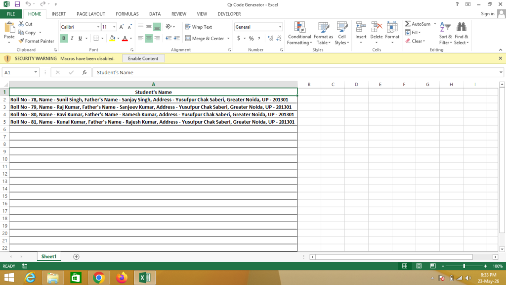Collapse the ribbon with chevron
Image resolution: width=506 pixels, height=285 pixels.
click(x=500, y=50)
